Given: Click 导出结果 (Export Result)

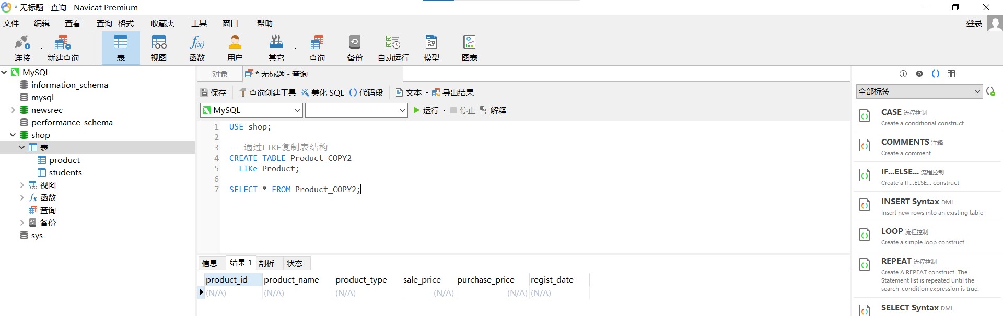Looking at the screenshot, I should 452,92.
